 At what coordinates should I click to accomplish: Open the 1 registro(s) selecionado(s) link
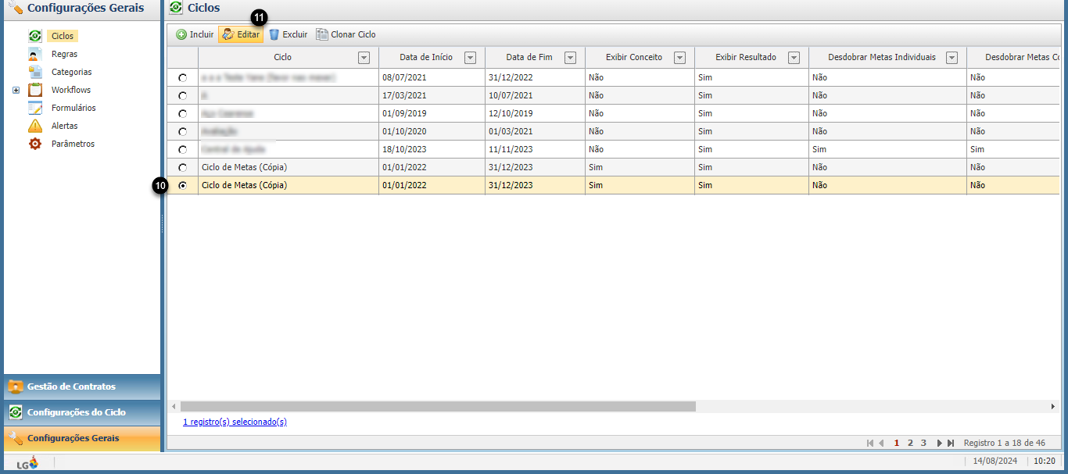click(x=235, y=422)
